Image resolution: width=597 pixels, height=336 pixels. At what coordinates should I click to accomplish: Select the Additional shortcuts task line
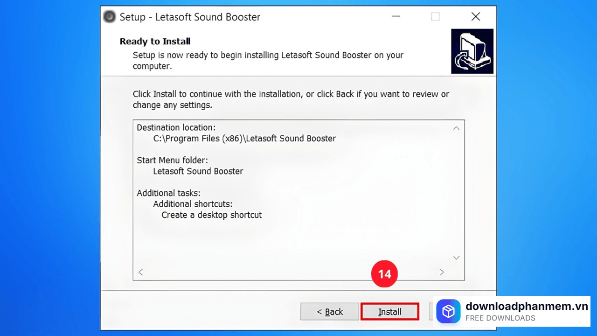(193, 204)
